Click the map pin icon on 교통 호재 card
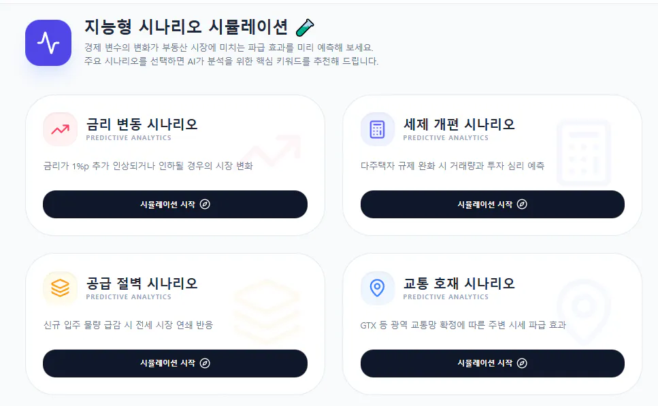Image resolution: width=658 pixels, height=406 pixels. coord(377,288)
